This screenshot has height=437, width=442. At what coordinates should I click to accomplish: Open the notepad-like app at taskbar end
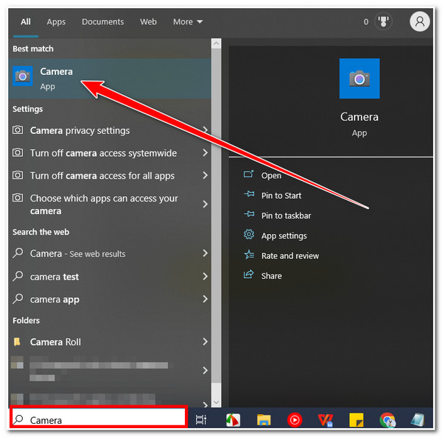coord(418,420)
